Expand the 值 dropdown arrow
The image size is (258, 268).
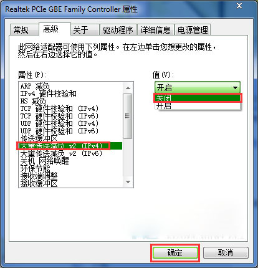tap(235, 87)
